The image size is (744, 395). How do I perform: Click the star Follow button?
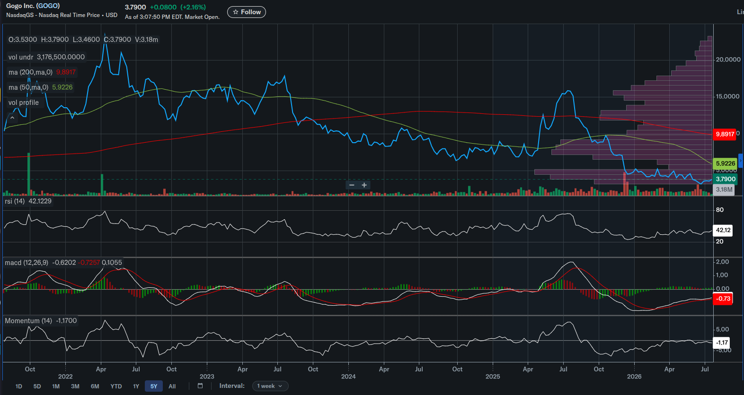(247, 12)
